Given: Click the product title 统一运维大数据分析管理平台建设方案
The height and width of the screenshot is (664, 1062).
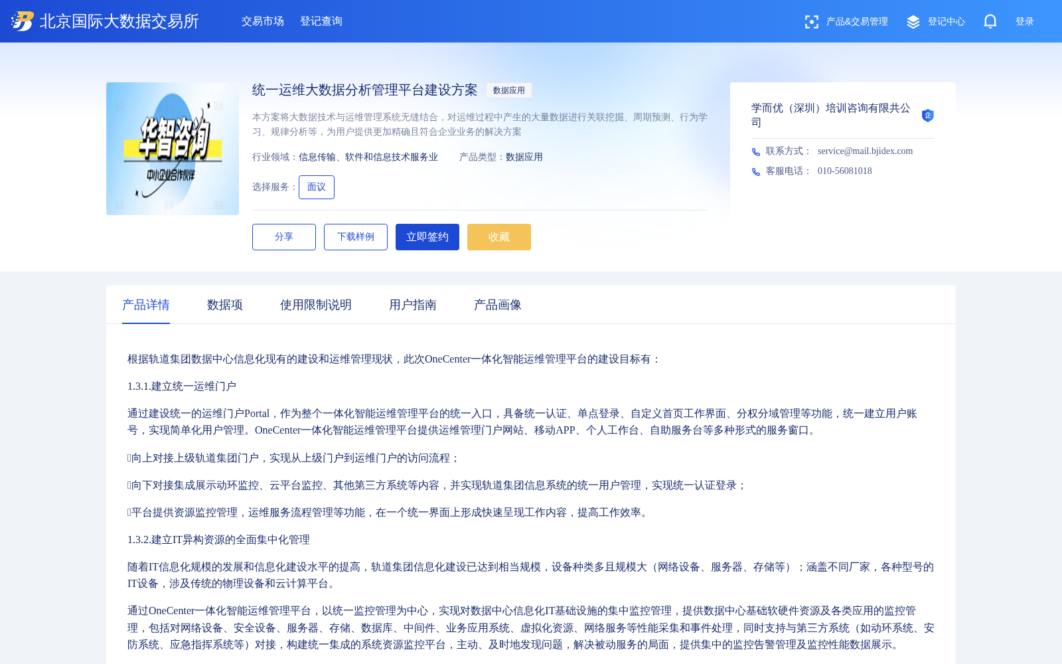Looking at the screenshot, I should tap(365, 90).
